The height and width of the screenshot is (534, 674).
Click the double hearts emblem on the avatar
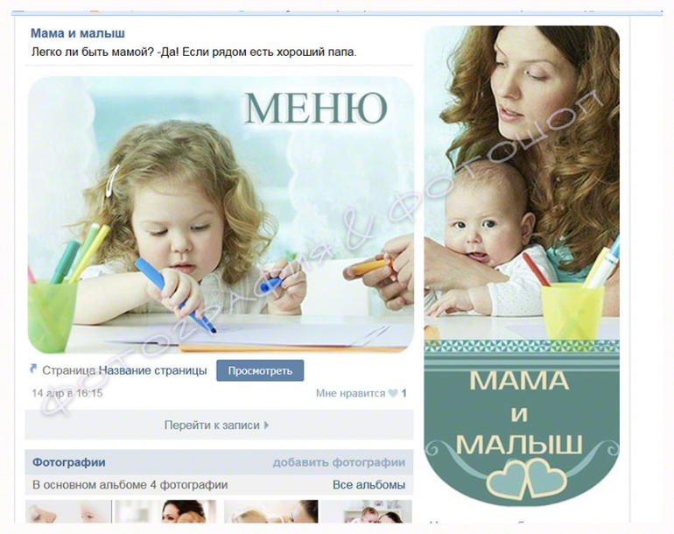tap(526, 478)
